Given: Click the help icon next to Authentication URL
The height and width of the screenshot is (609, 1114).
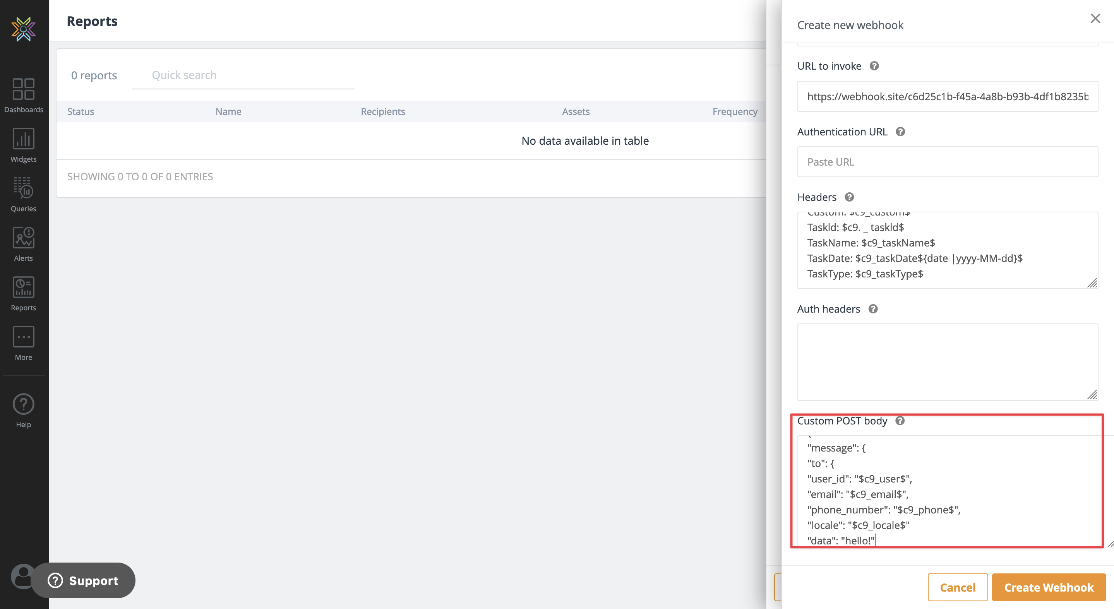Looking at the screenshot, I should point(900,132).
